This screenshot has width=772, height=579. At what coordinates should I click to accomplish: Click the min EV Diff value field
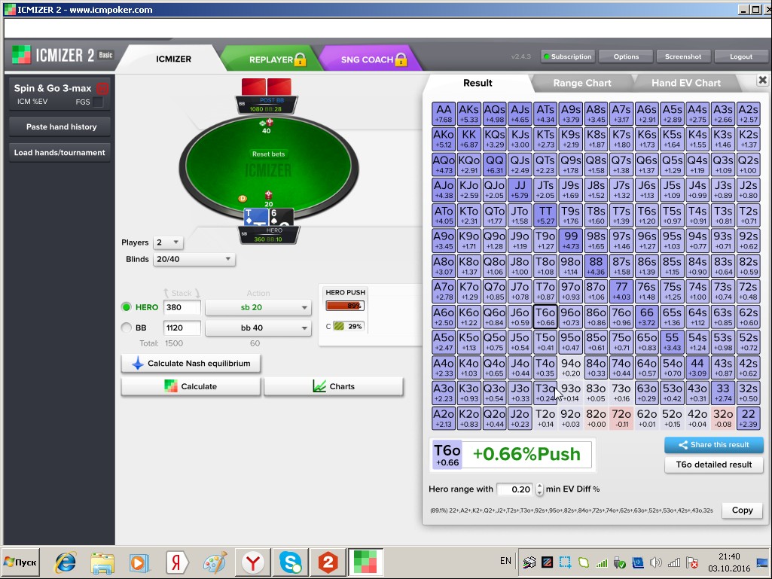[515, 489]
